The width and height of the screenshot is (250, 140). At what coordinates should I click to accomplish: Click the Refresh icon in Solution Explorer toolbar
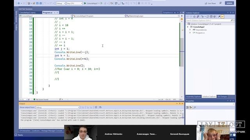(x=208, y=17)
